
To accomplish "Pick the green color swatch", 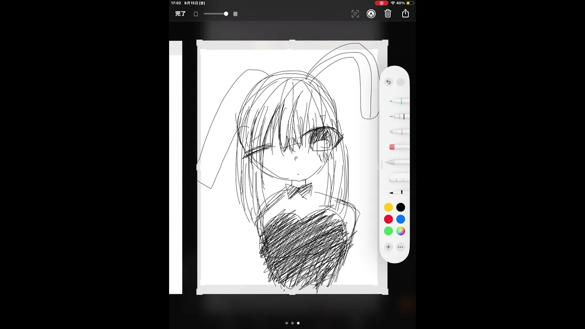I will pos(388,231).
